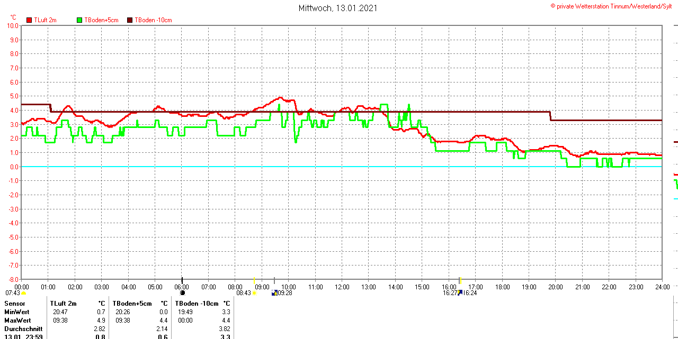Click the yellow tick marker at 08:43 on axis
678x339 pixels.
pos(254,280)
